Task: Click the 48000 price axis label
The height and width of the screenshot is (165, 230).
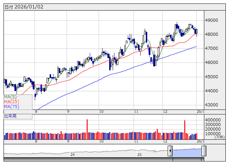Action: coord(211,34)
